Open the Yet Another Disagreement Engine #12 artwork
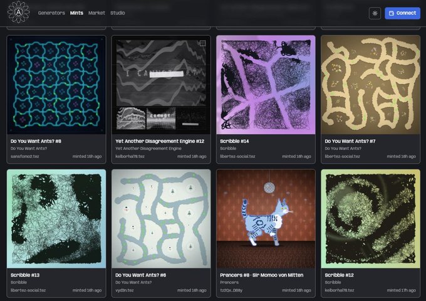Viewport: 426px width, 301px height. [x=161, y=85]
